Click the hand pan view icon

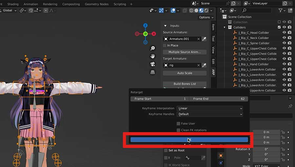(x=152, y=56)
